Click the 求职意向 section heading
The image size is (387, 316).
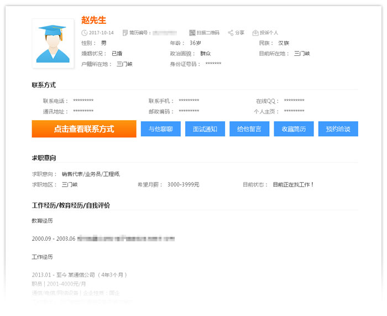click(x=44, y=158)
